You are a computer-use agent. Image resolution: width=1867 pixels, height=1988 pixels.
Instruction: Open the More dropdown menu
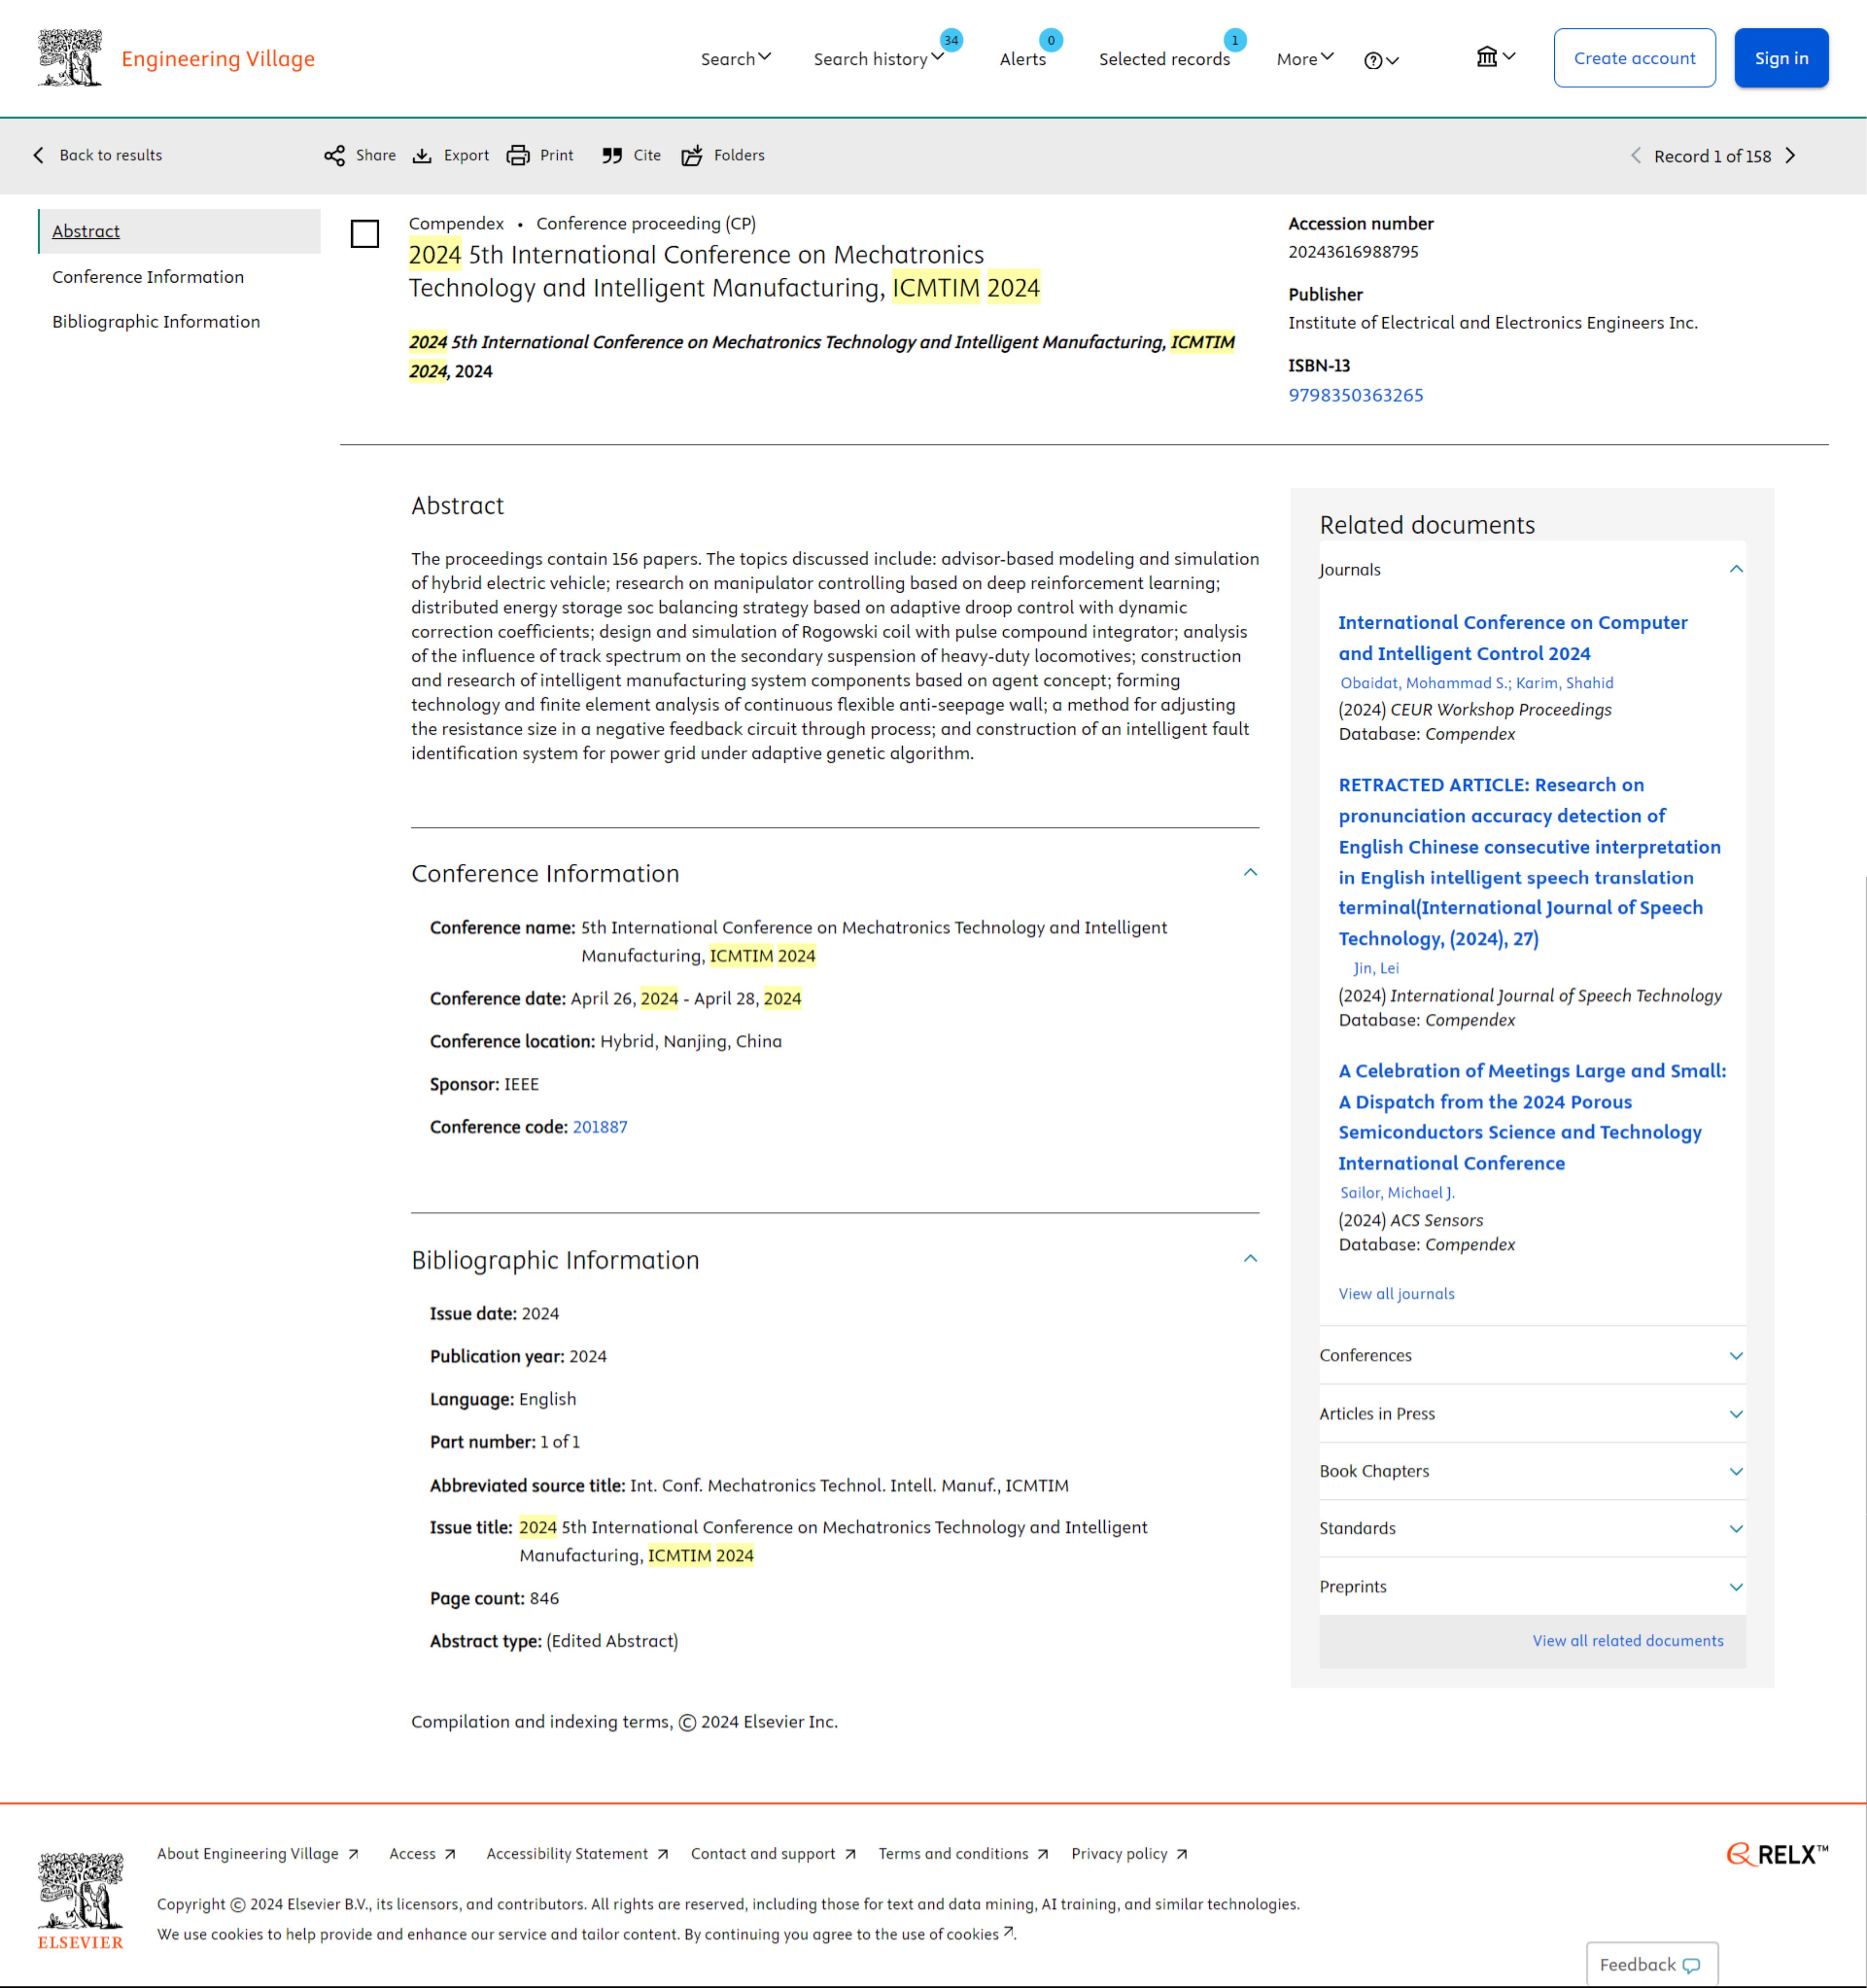(x=1305, y=59)
